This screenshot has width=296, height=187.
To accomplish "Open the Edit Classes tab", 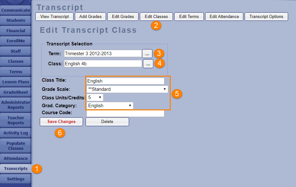I will [x=156, y=16].
